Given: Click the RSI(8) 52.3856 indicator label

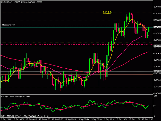Looking at the screenshot, I should pyautogui.click(x=7, y=96).
